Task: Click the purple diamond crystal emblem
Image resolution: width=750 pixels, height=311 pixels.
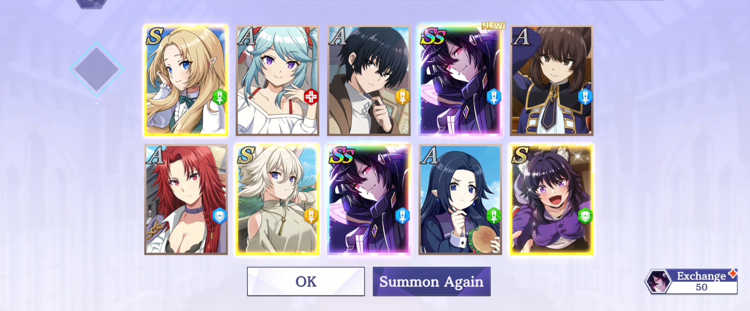Action: tap(96, 69)
